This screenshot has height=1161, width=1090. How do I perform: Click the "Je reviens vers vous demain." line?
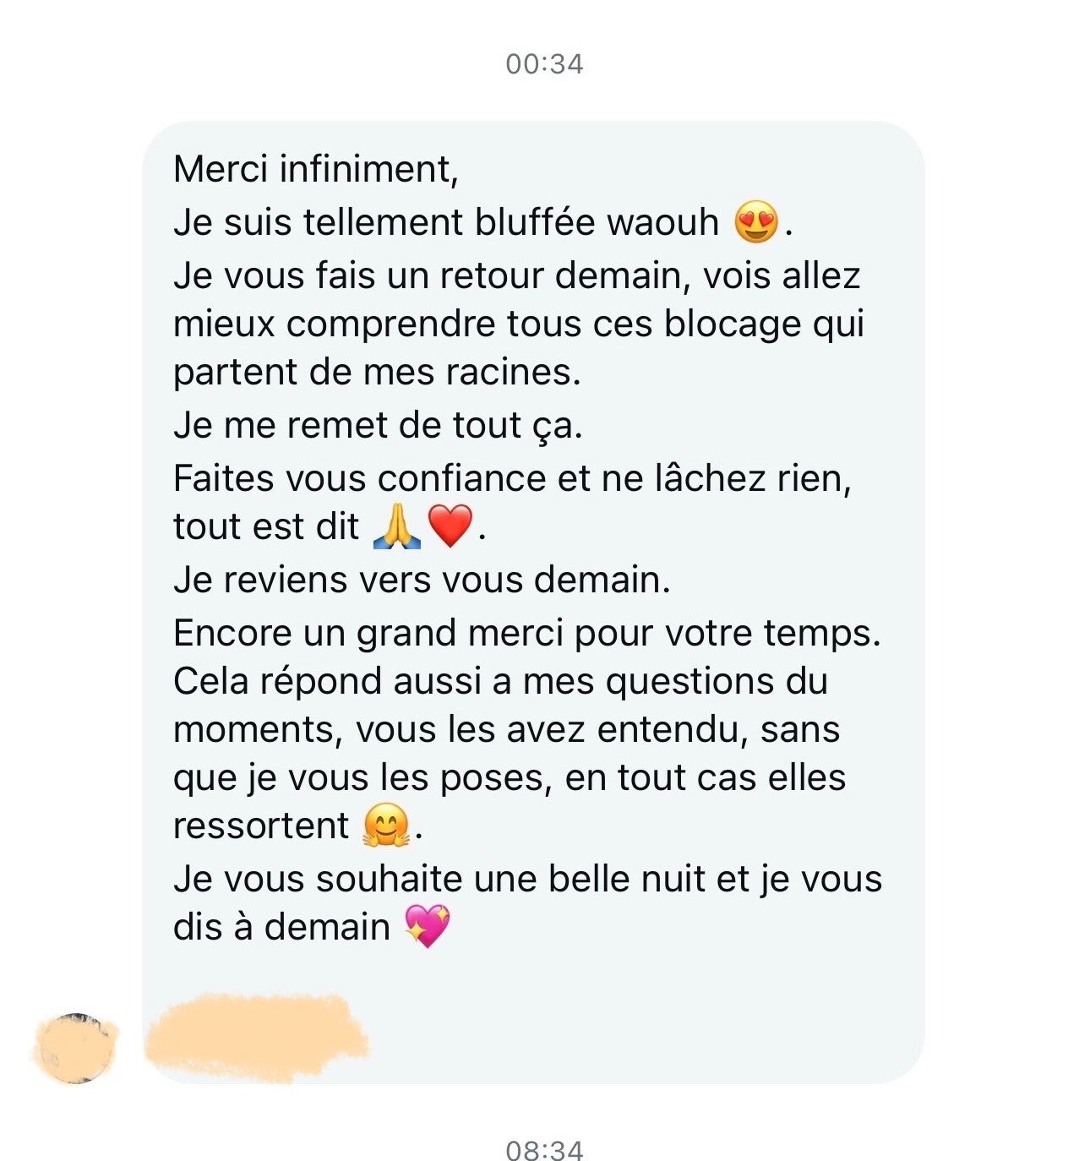[421, 580]
